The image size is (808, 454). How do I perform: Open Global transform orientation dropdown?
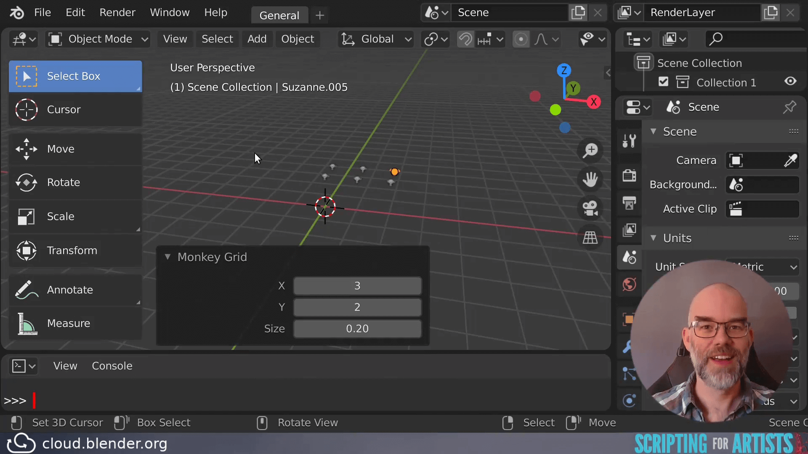[x=376, y=39]
